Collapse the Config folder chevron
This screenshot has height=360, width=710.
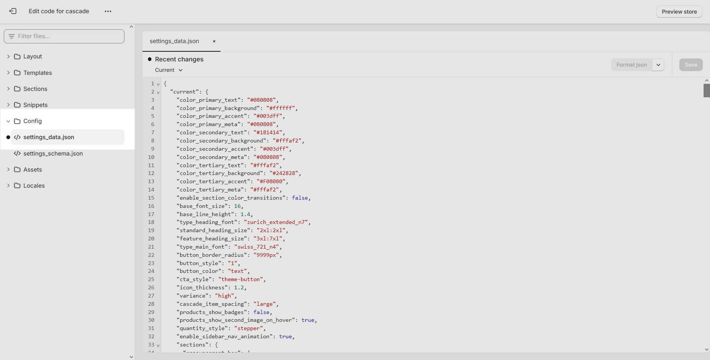point(8,121)
